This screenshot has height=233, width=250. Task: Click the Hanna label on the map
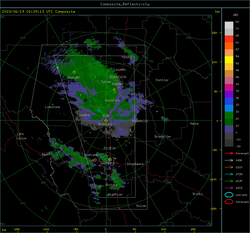coord(194,124)
